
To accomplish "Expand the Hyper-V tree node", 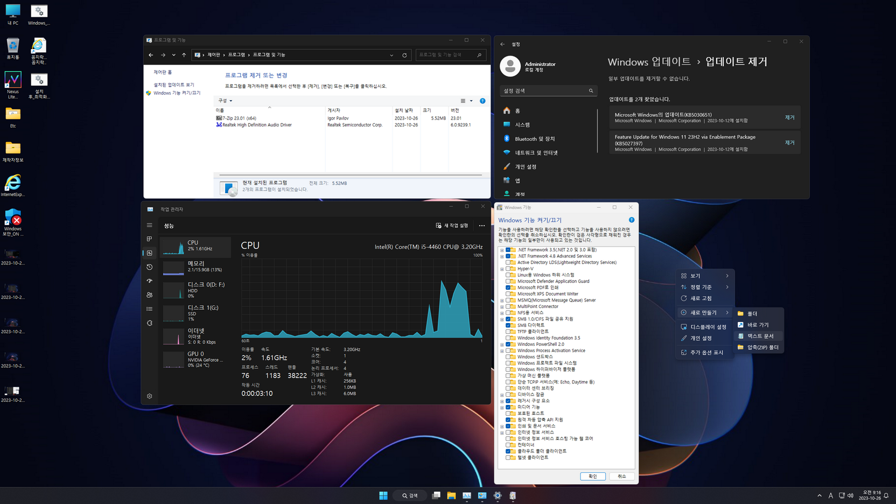I will tap(502, 269).
